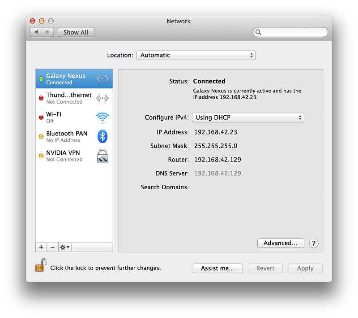Screen dimensions: 358x318
Task: Click the Revert button
Action: tap(265, 268)
